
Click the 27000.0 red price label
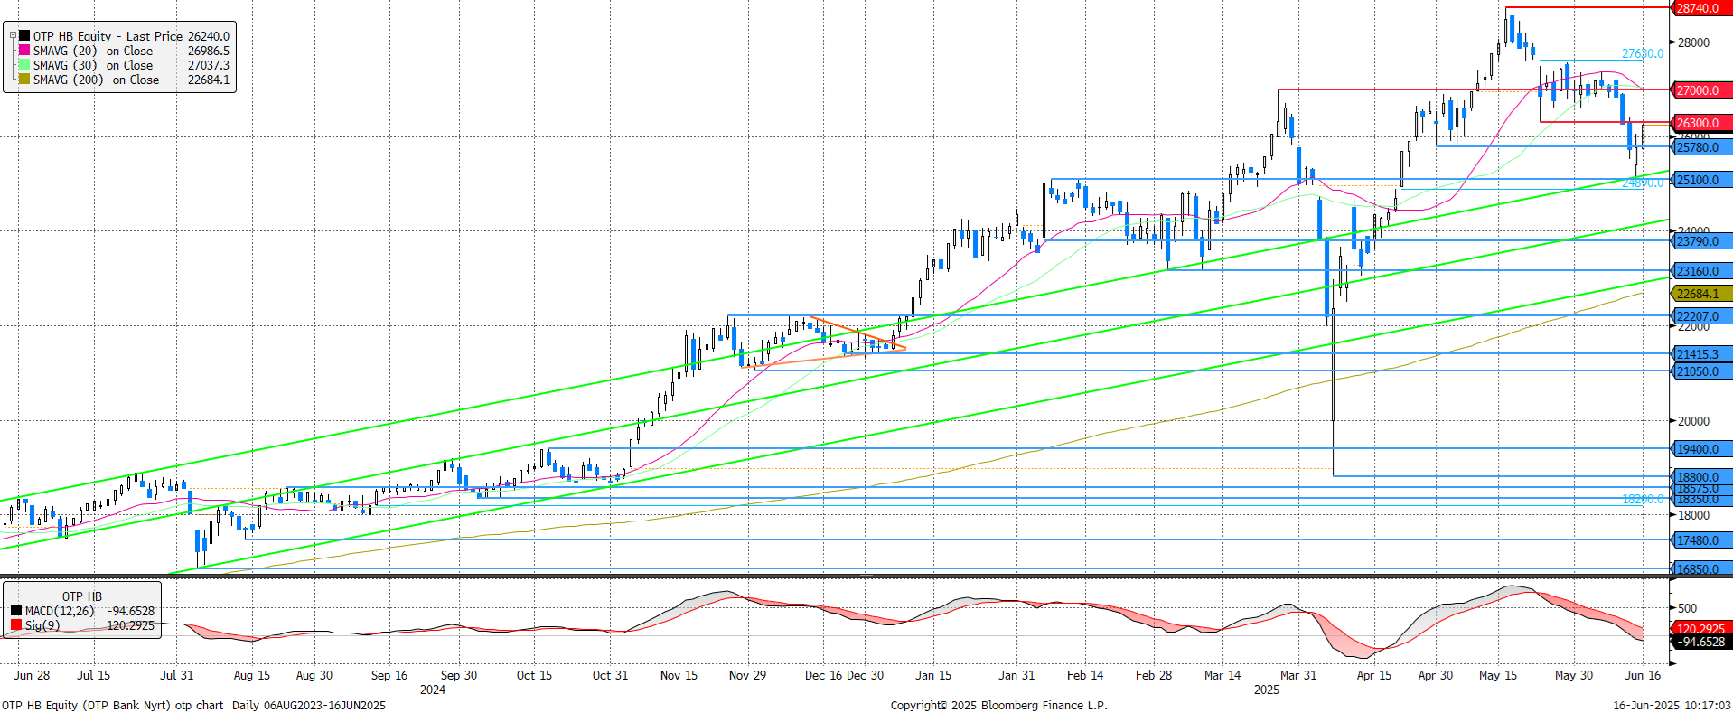[1700, 90]
